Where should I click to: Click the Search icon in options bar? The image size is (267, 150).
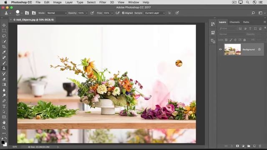click(253, 13)
